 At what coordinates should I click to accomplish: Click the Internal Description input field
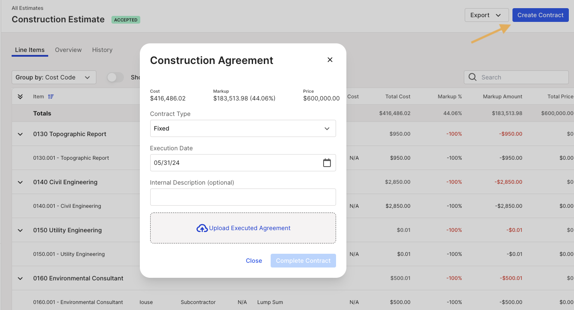pos(243,197)
